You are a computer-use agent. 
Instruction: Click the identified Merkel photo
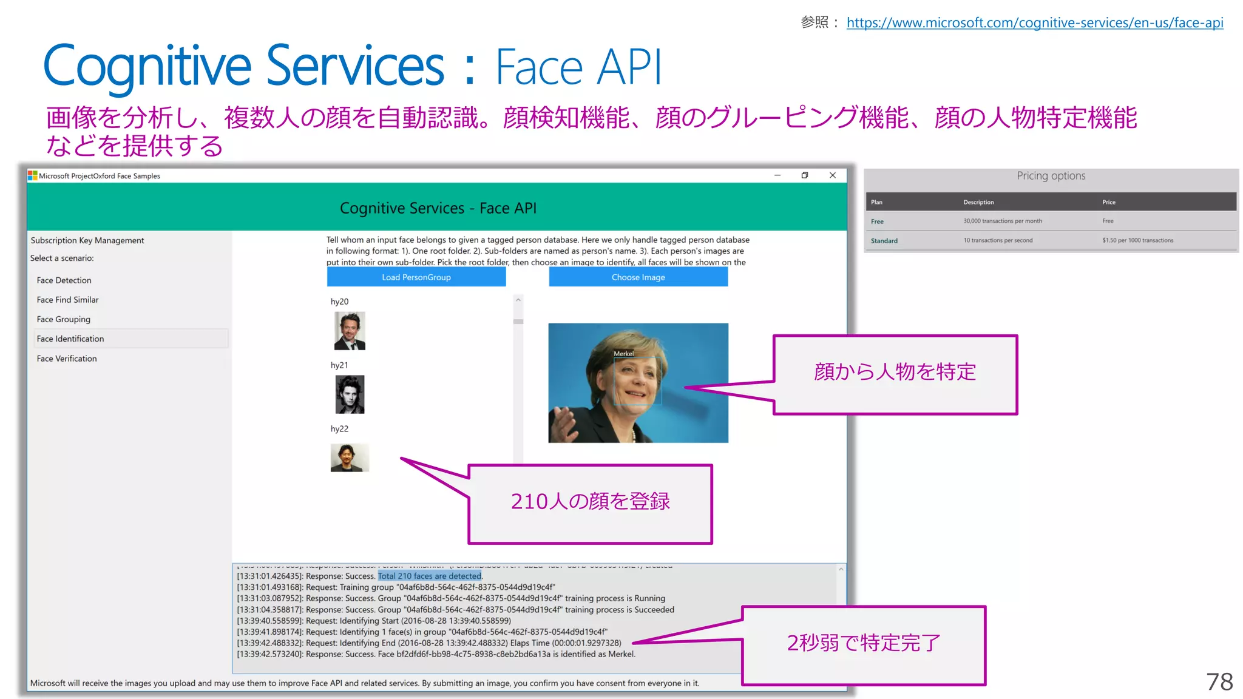point(638,383)
